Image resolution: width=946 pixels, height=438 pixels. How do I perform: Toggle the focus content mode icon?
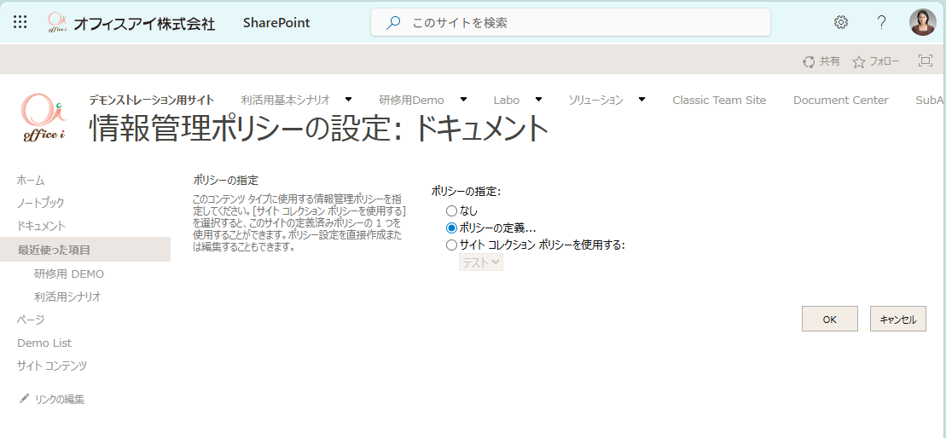[925, 61]
